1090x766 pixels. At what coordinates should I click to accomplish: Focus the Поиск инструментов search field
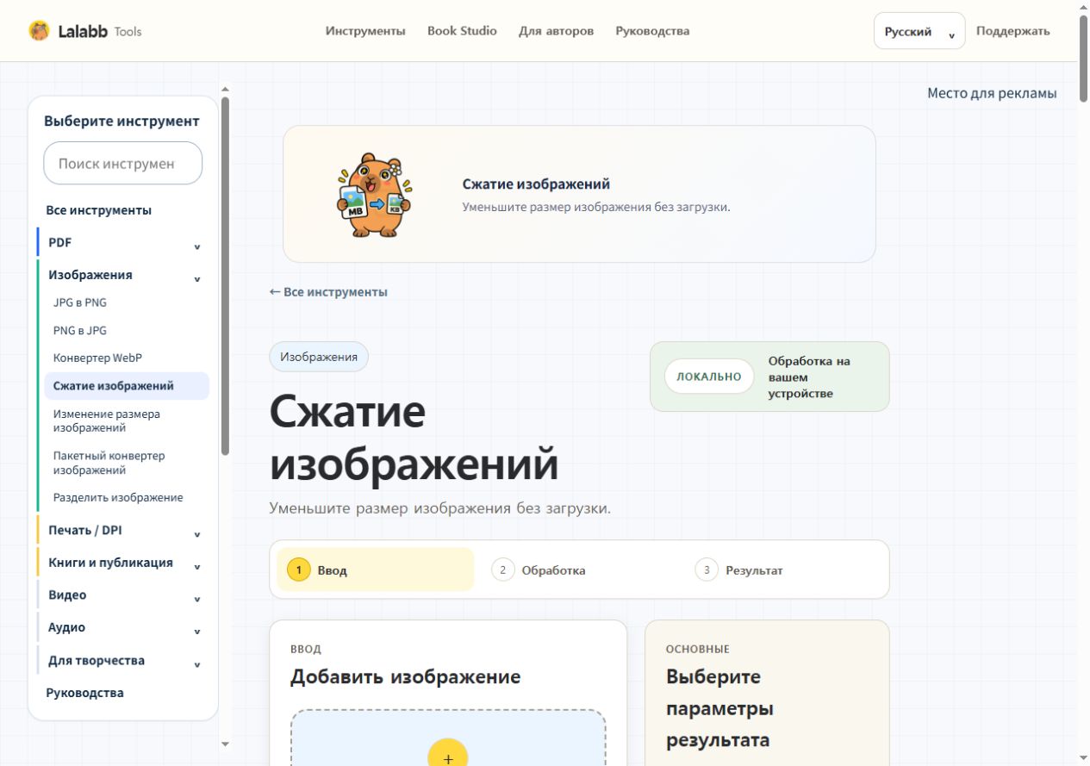pyautogui.click(x=123, y=163)
